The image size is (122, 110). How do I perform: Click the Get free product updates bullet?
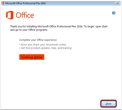tap(45, 48)
